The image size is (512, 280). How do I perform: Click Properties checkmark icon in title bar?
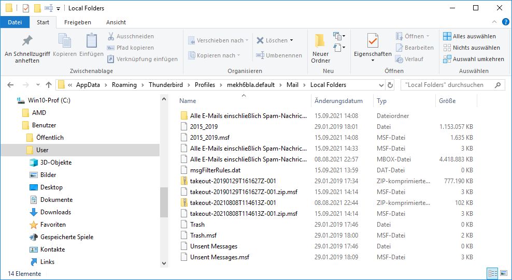26,8
